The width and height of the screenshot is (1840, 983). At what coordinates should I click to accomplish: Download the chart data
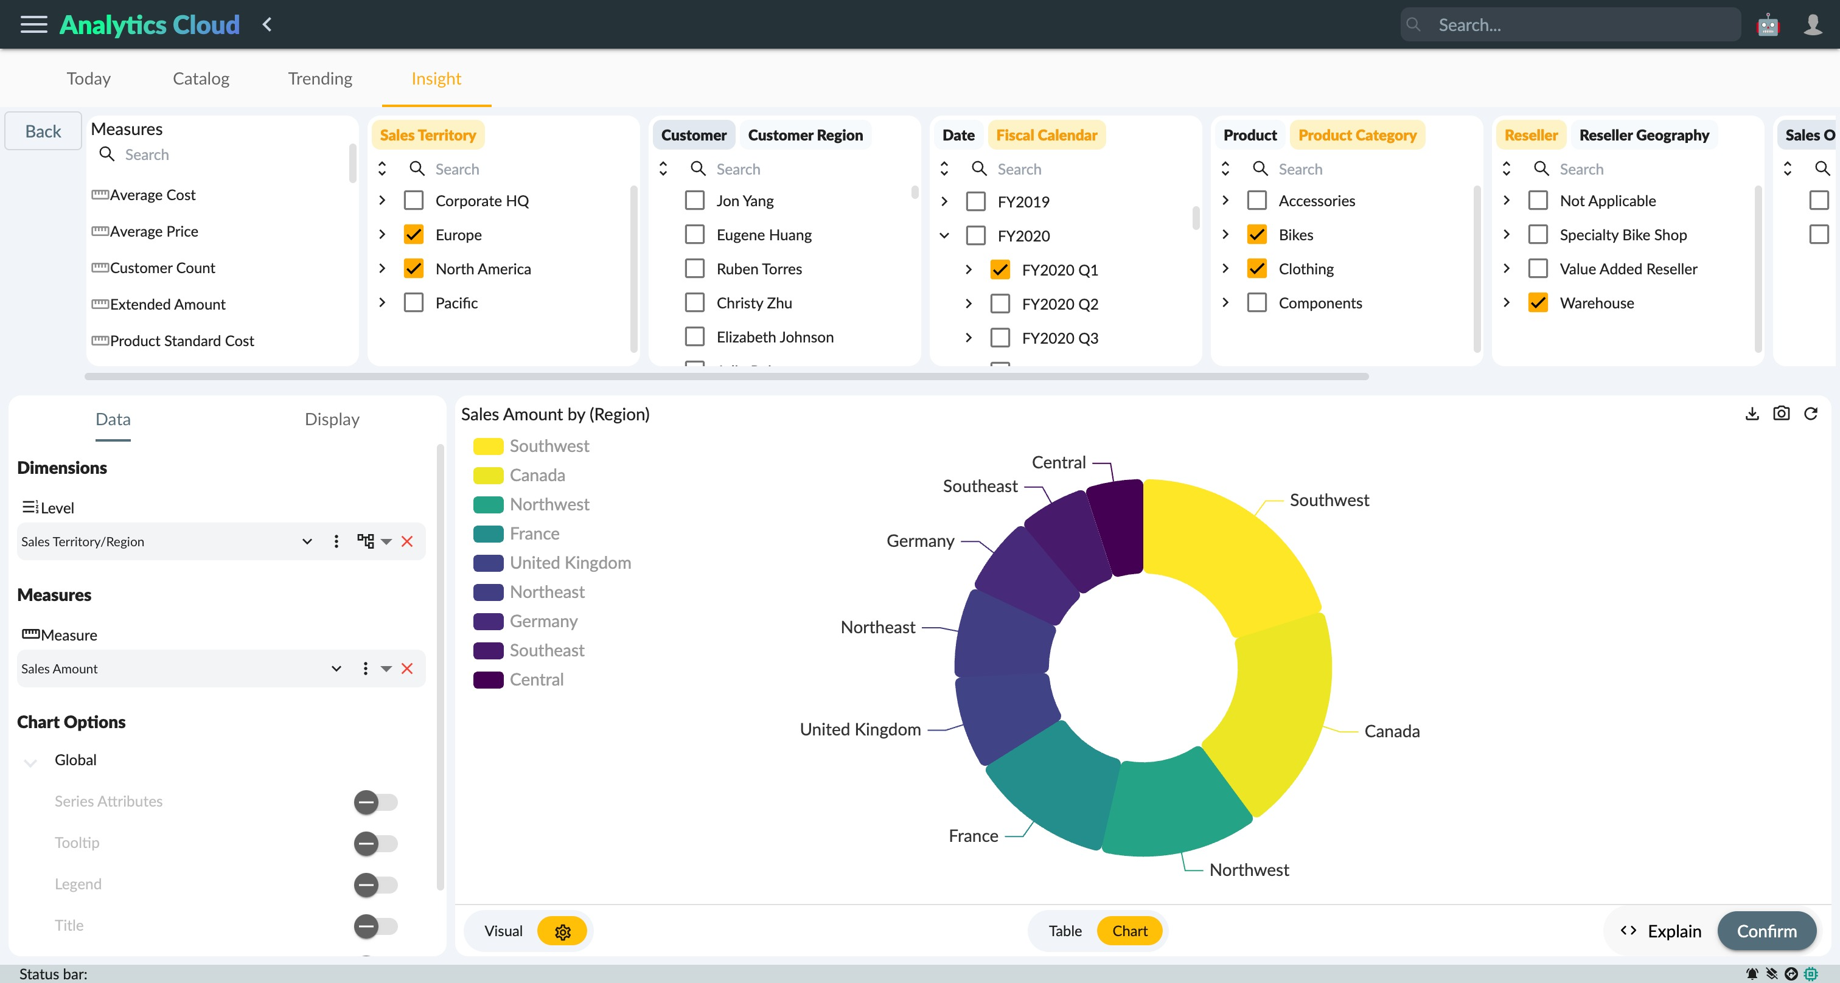tap(1752, 413)
